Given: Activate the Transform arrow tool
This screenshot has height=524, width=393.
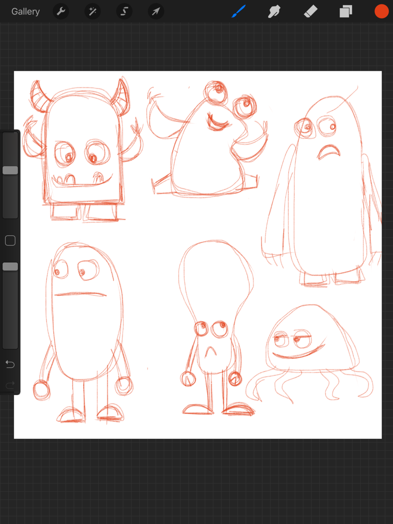Looking at the screenshot, I should pos(156,12).
